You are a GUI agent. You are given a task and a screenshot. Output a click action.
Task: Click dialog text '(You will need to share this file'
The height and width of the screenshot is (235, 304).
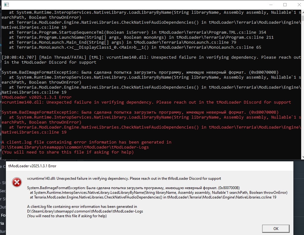click(67, 216)
